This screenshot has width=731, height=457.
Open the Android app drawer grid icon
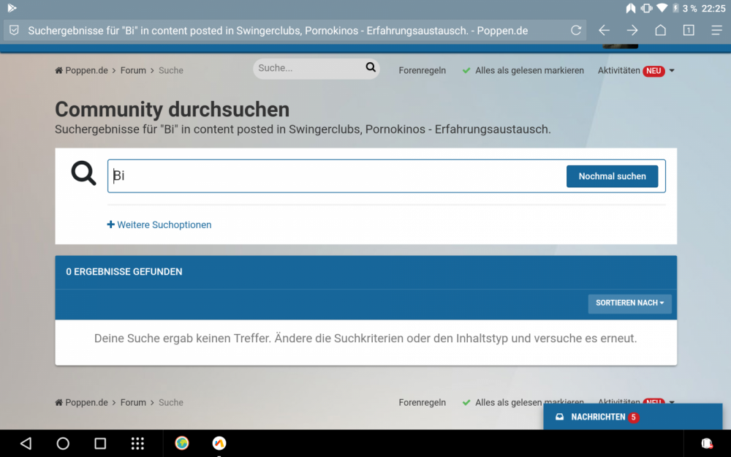coord(137,443)
